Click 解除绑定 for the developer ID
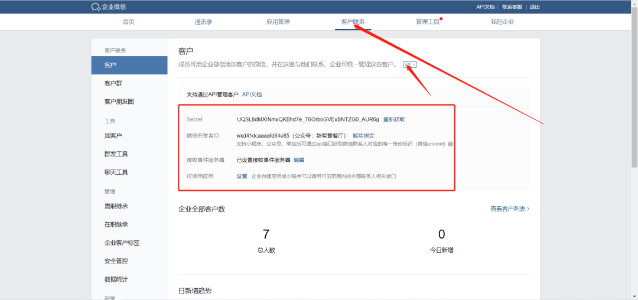Screen dimensions: 638x300 tap(363, 136)
